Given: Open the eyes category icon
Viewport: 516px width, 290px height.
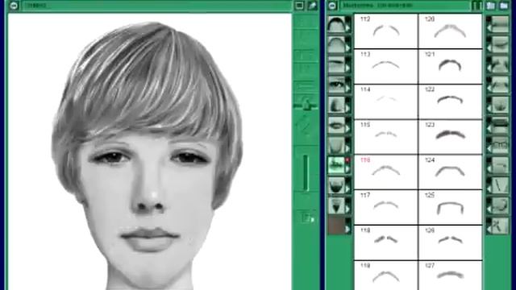Looking at the screenshot, I should point(336,85).
